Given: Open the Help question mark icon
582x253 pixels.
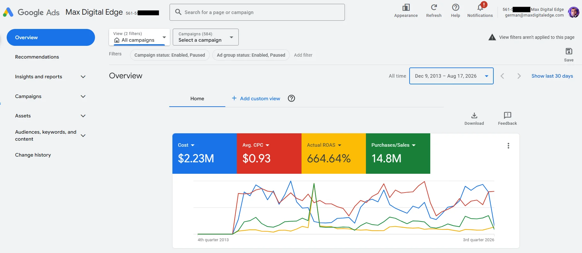Looking at the screenshot, I should point(455,7).
